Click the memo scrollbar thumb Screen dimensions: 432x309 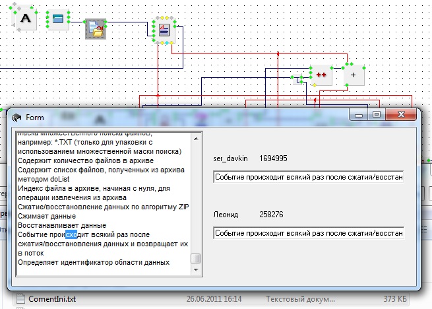(x=196, y=259)
